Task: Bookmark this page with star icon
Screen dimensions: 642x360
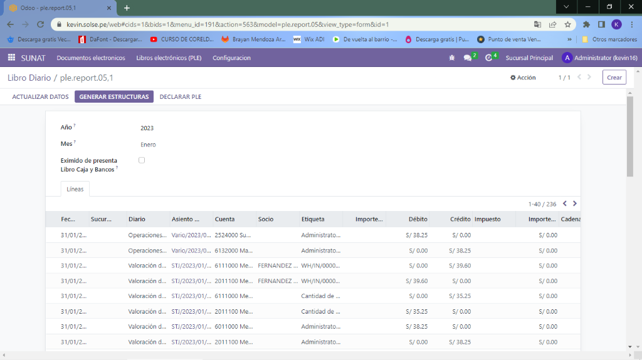Action: (x=567, y=24)
